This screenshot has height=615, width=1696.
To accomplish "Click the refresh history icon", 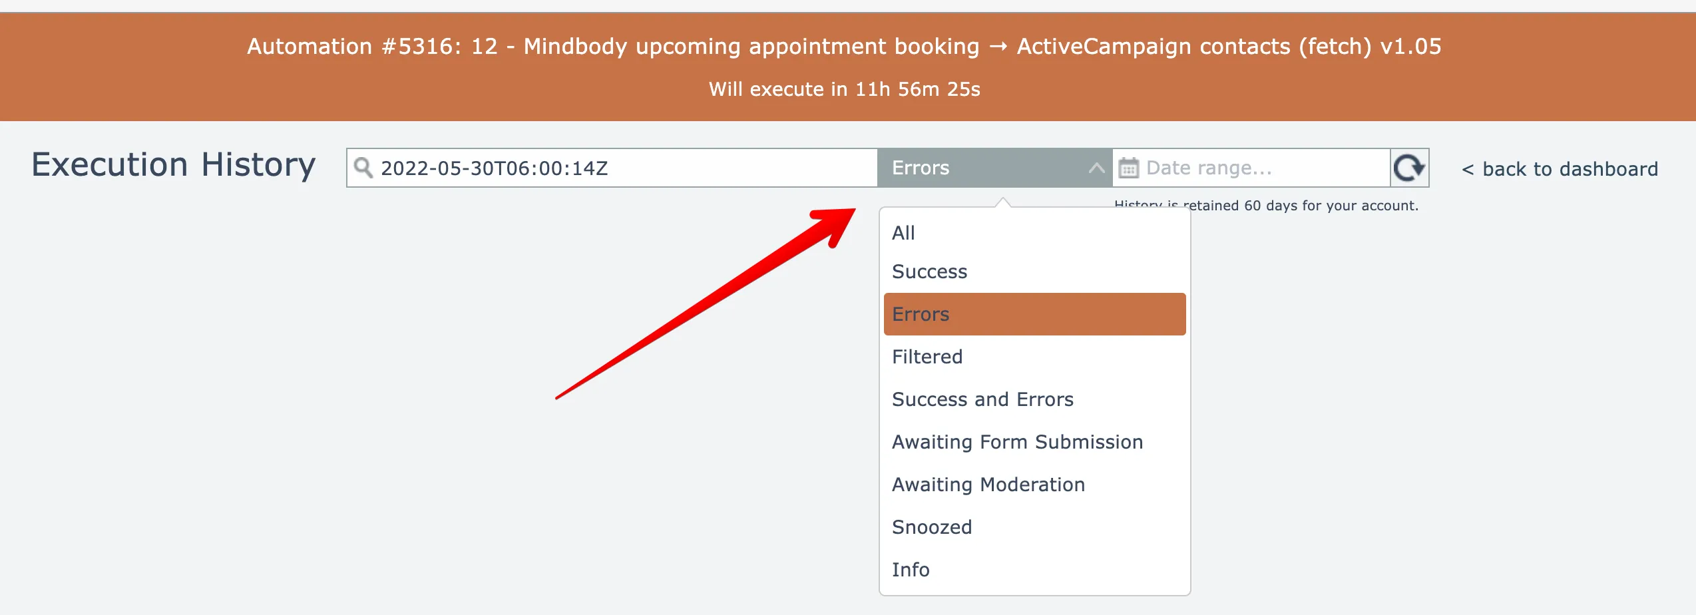I will pyautogui.click(x=1409, y=168).
